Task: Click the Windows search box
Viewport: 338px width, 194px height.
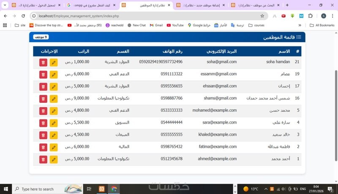Action: click(47, 189)
